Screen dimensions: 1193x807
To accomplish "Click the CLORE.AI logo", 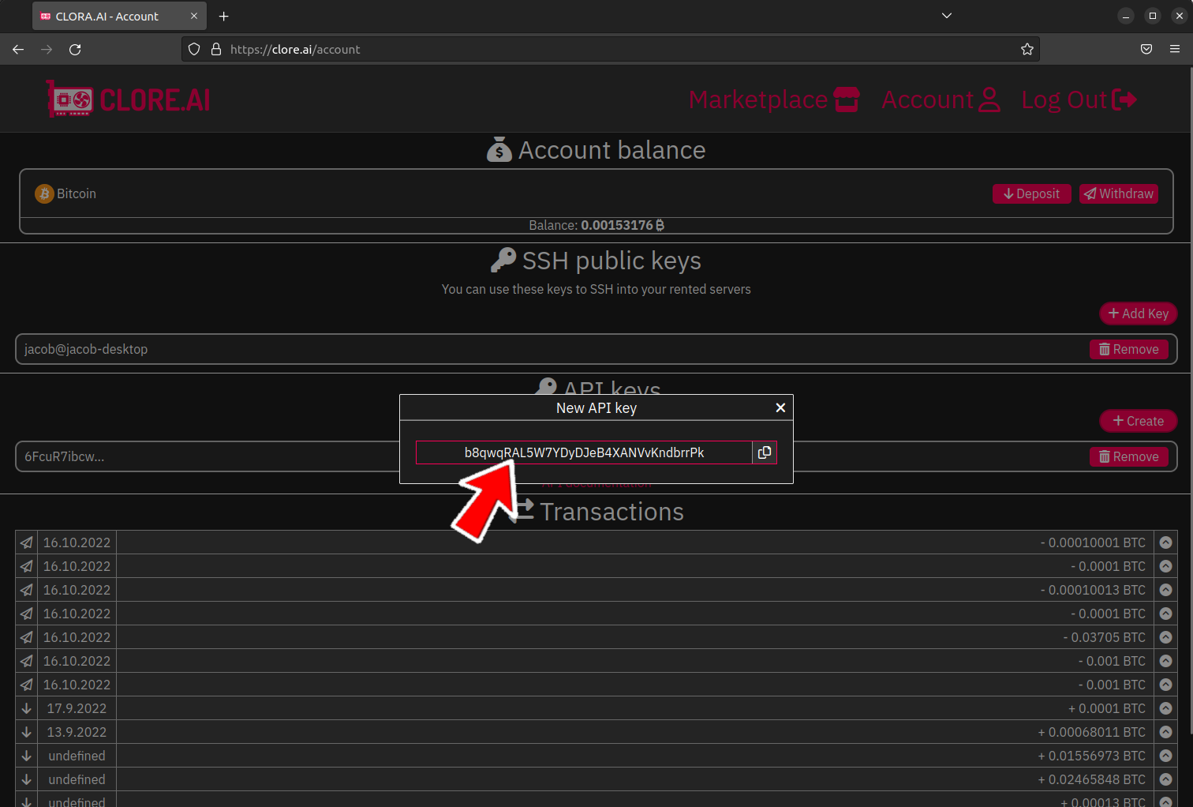I will coord(128,98).
